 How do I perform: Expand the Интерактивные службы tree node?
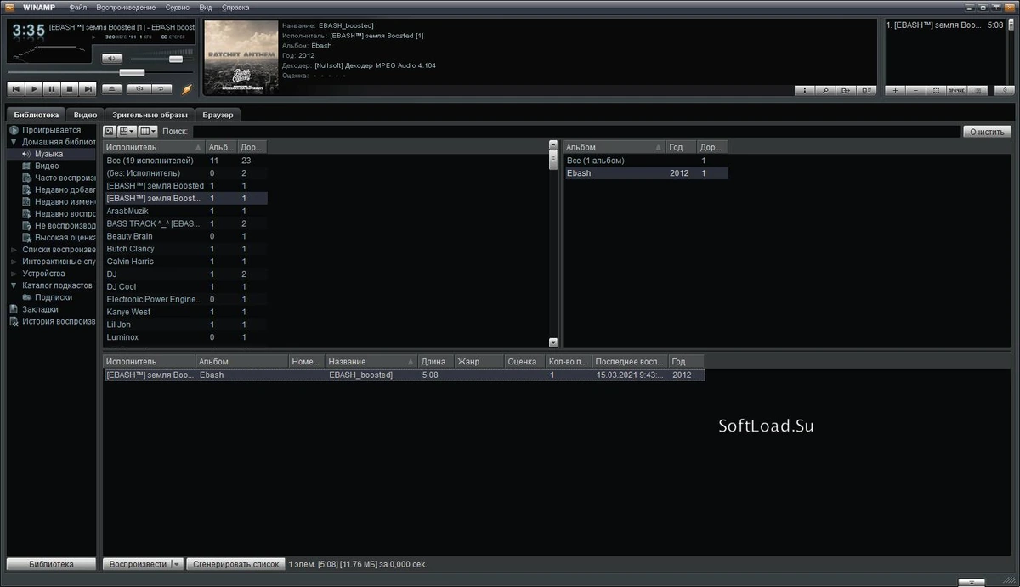(x=14, y=262)
